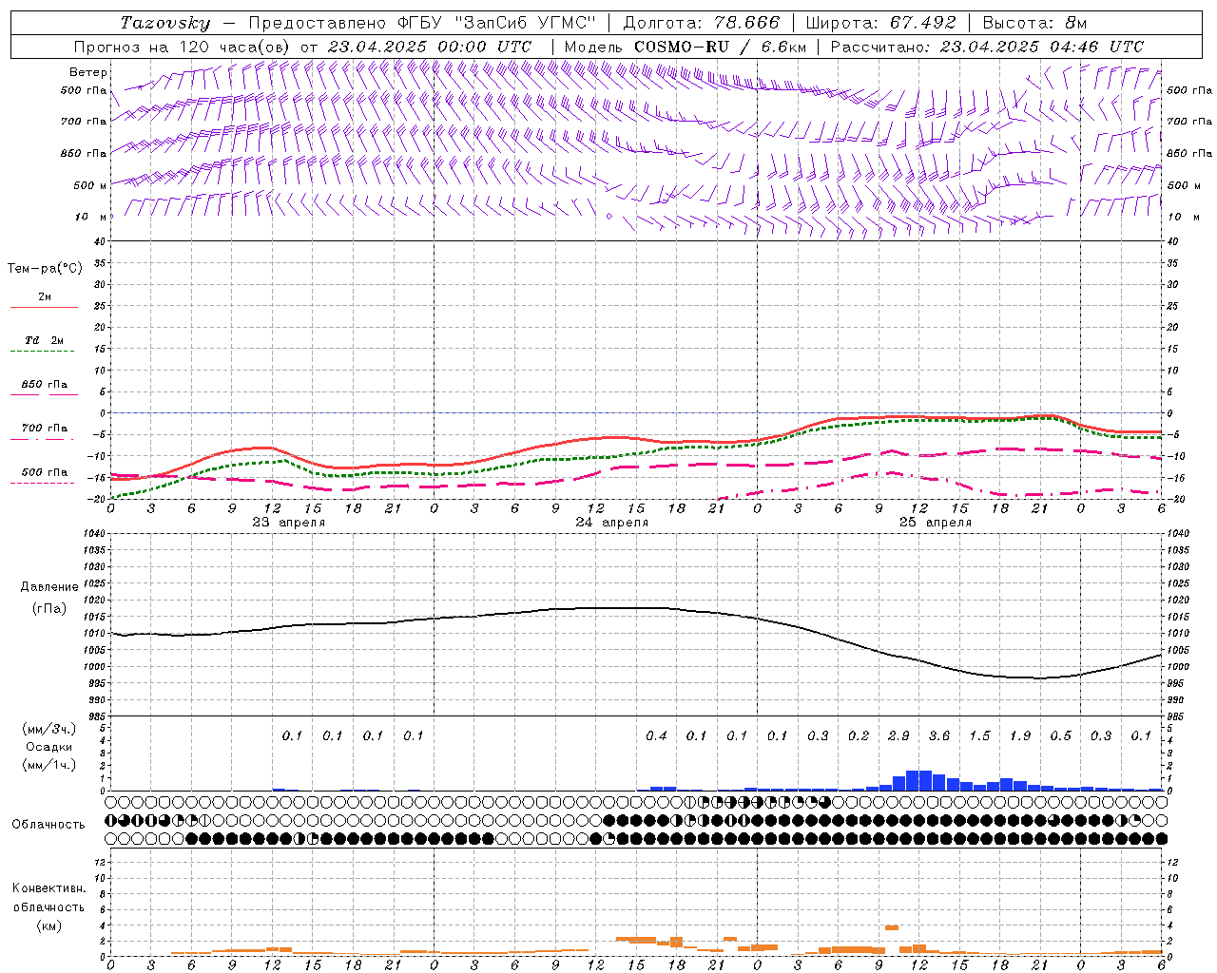Click the "Ветер" wind panel label
The height and width of the screenshot is (973, 1217).
[x=88, y=72]
